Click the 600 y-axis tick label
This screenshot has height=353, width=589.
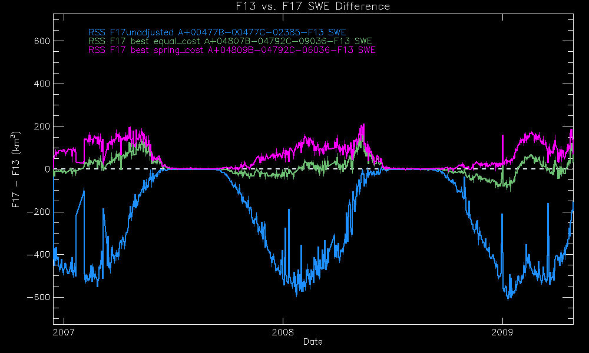click(x=39, y=41)
